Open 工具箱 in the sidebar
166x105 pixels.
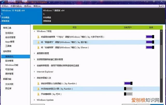(8, 46)
